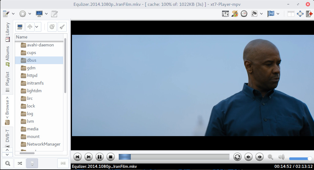Stop the video playback
Screen dimensions: 314x170
pos(111,157)
